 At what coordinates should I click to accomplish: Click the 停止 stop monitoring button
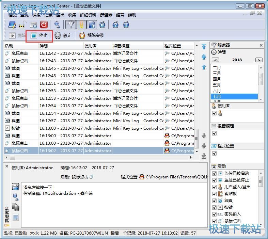[x=39, y=35]
